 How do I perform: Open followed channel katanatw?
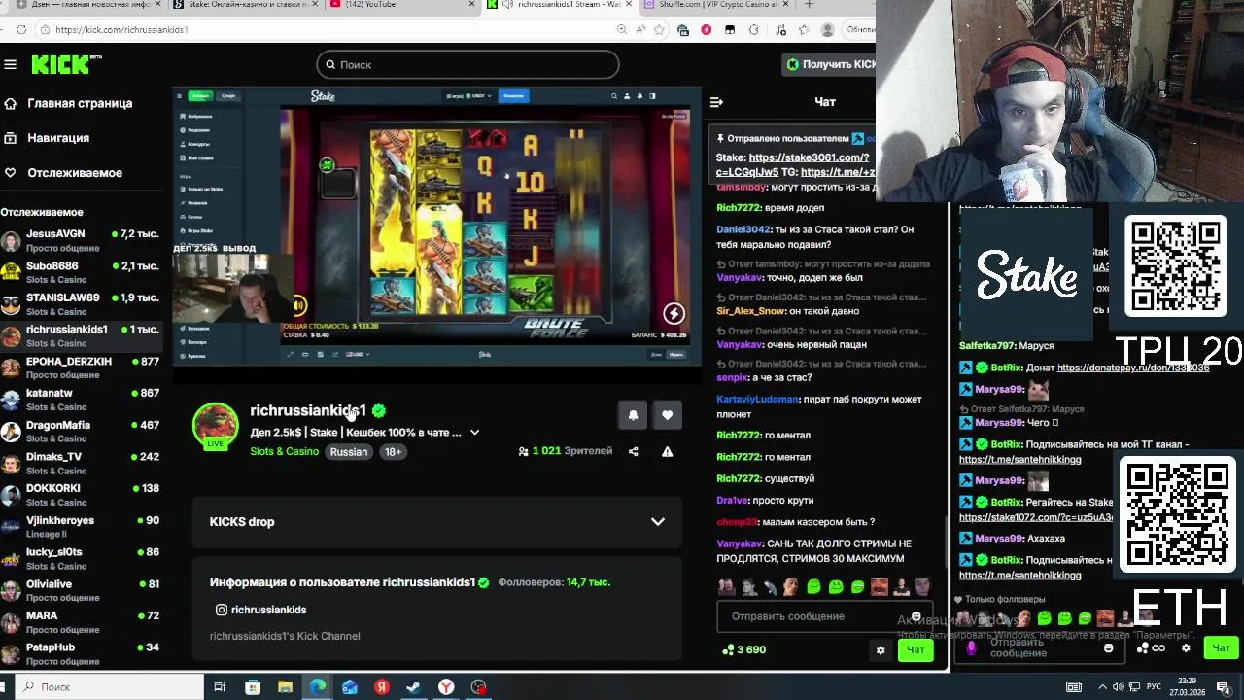pyautogui.click(x=80, y=400)
